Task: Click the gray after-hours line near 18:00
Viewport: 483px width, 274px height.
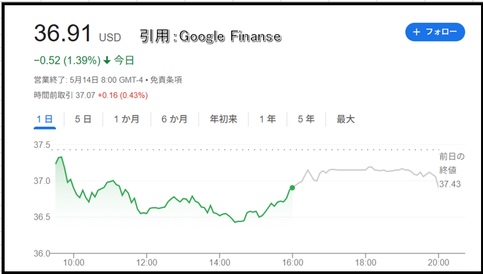Action: [x=365, y=170]
